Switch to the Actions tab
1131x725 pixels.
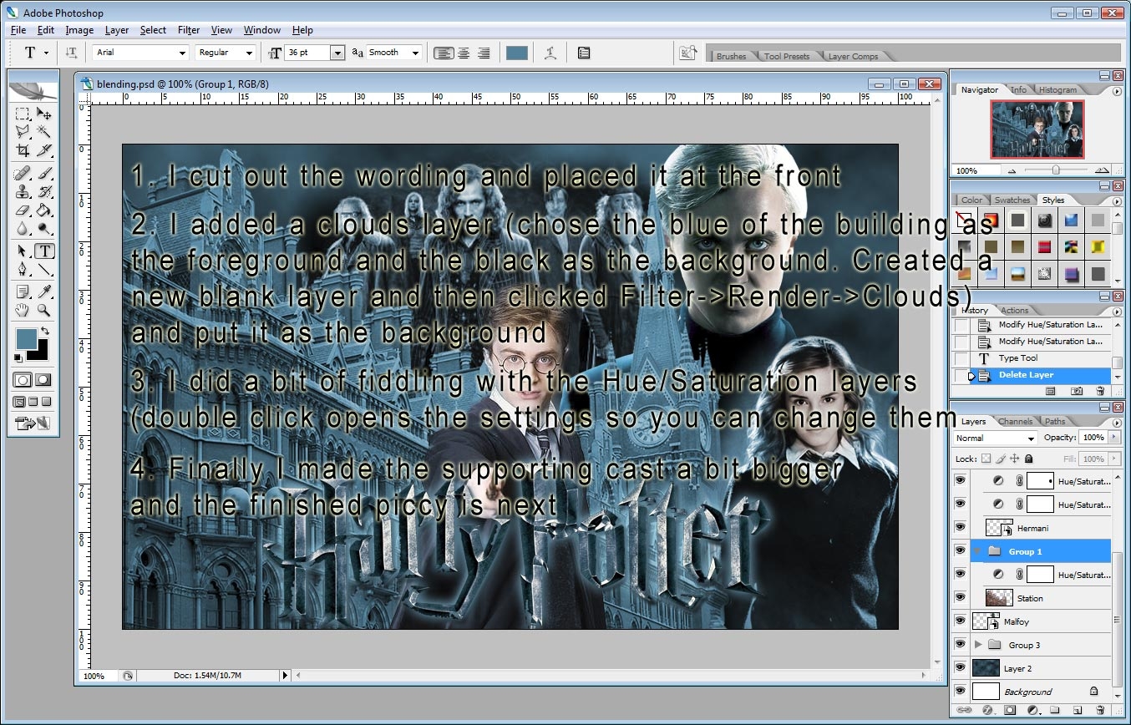(x=1015, y=310)
